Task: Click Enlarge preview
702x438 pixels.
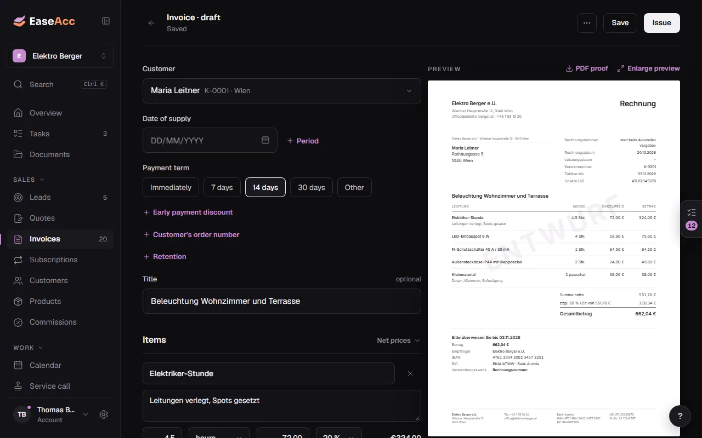Action: (649, 68)
